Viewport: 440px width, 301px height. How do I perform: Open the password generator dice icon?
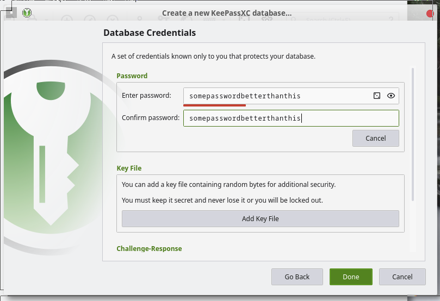377,96
